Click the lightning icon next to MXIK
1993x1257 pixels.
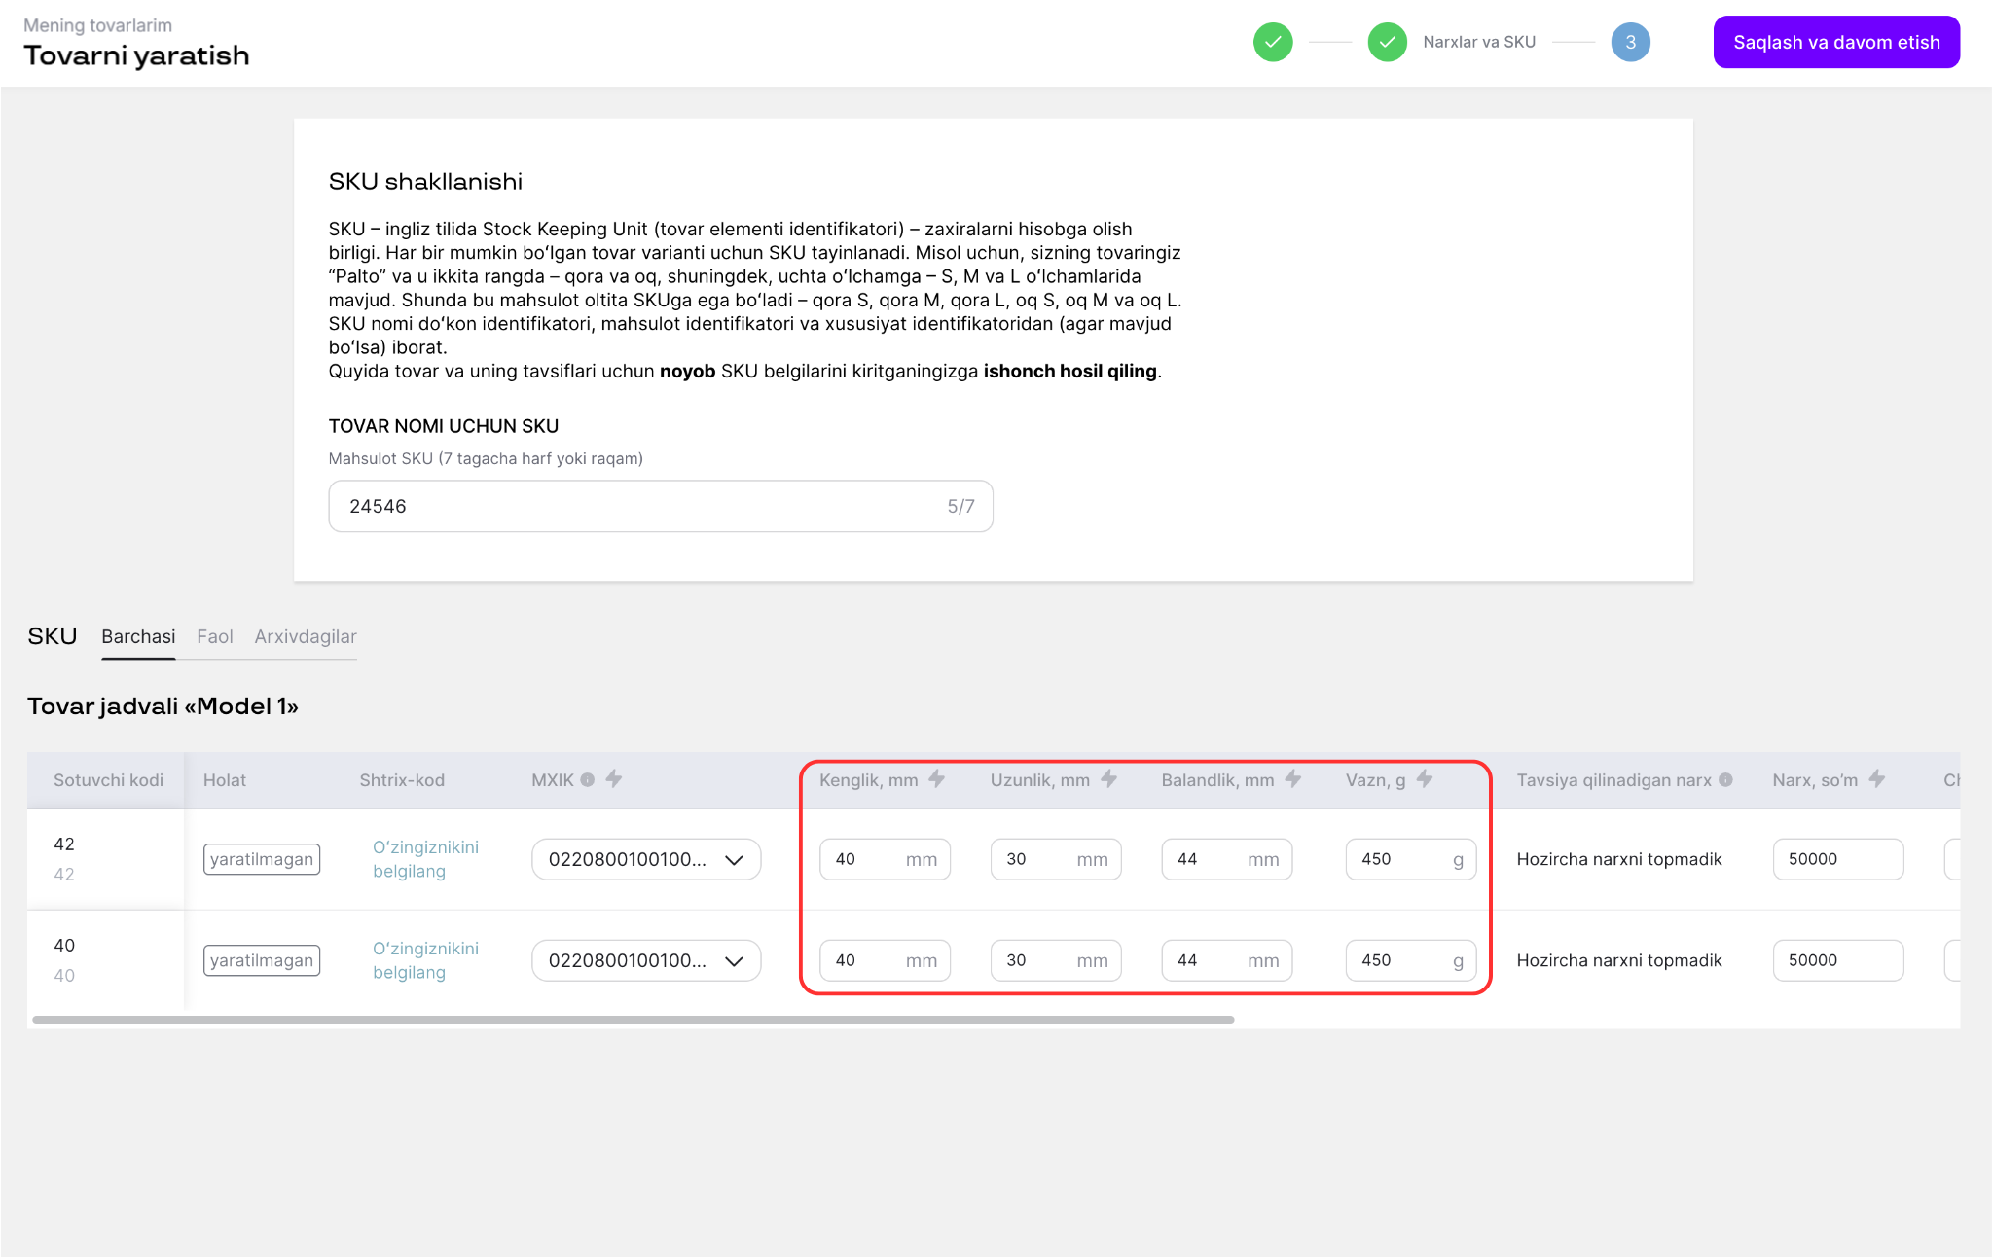tap(614, 778)
